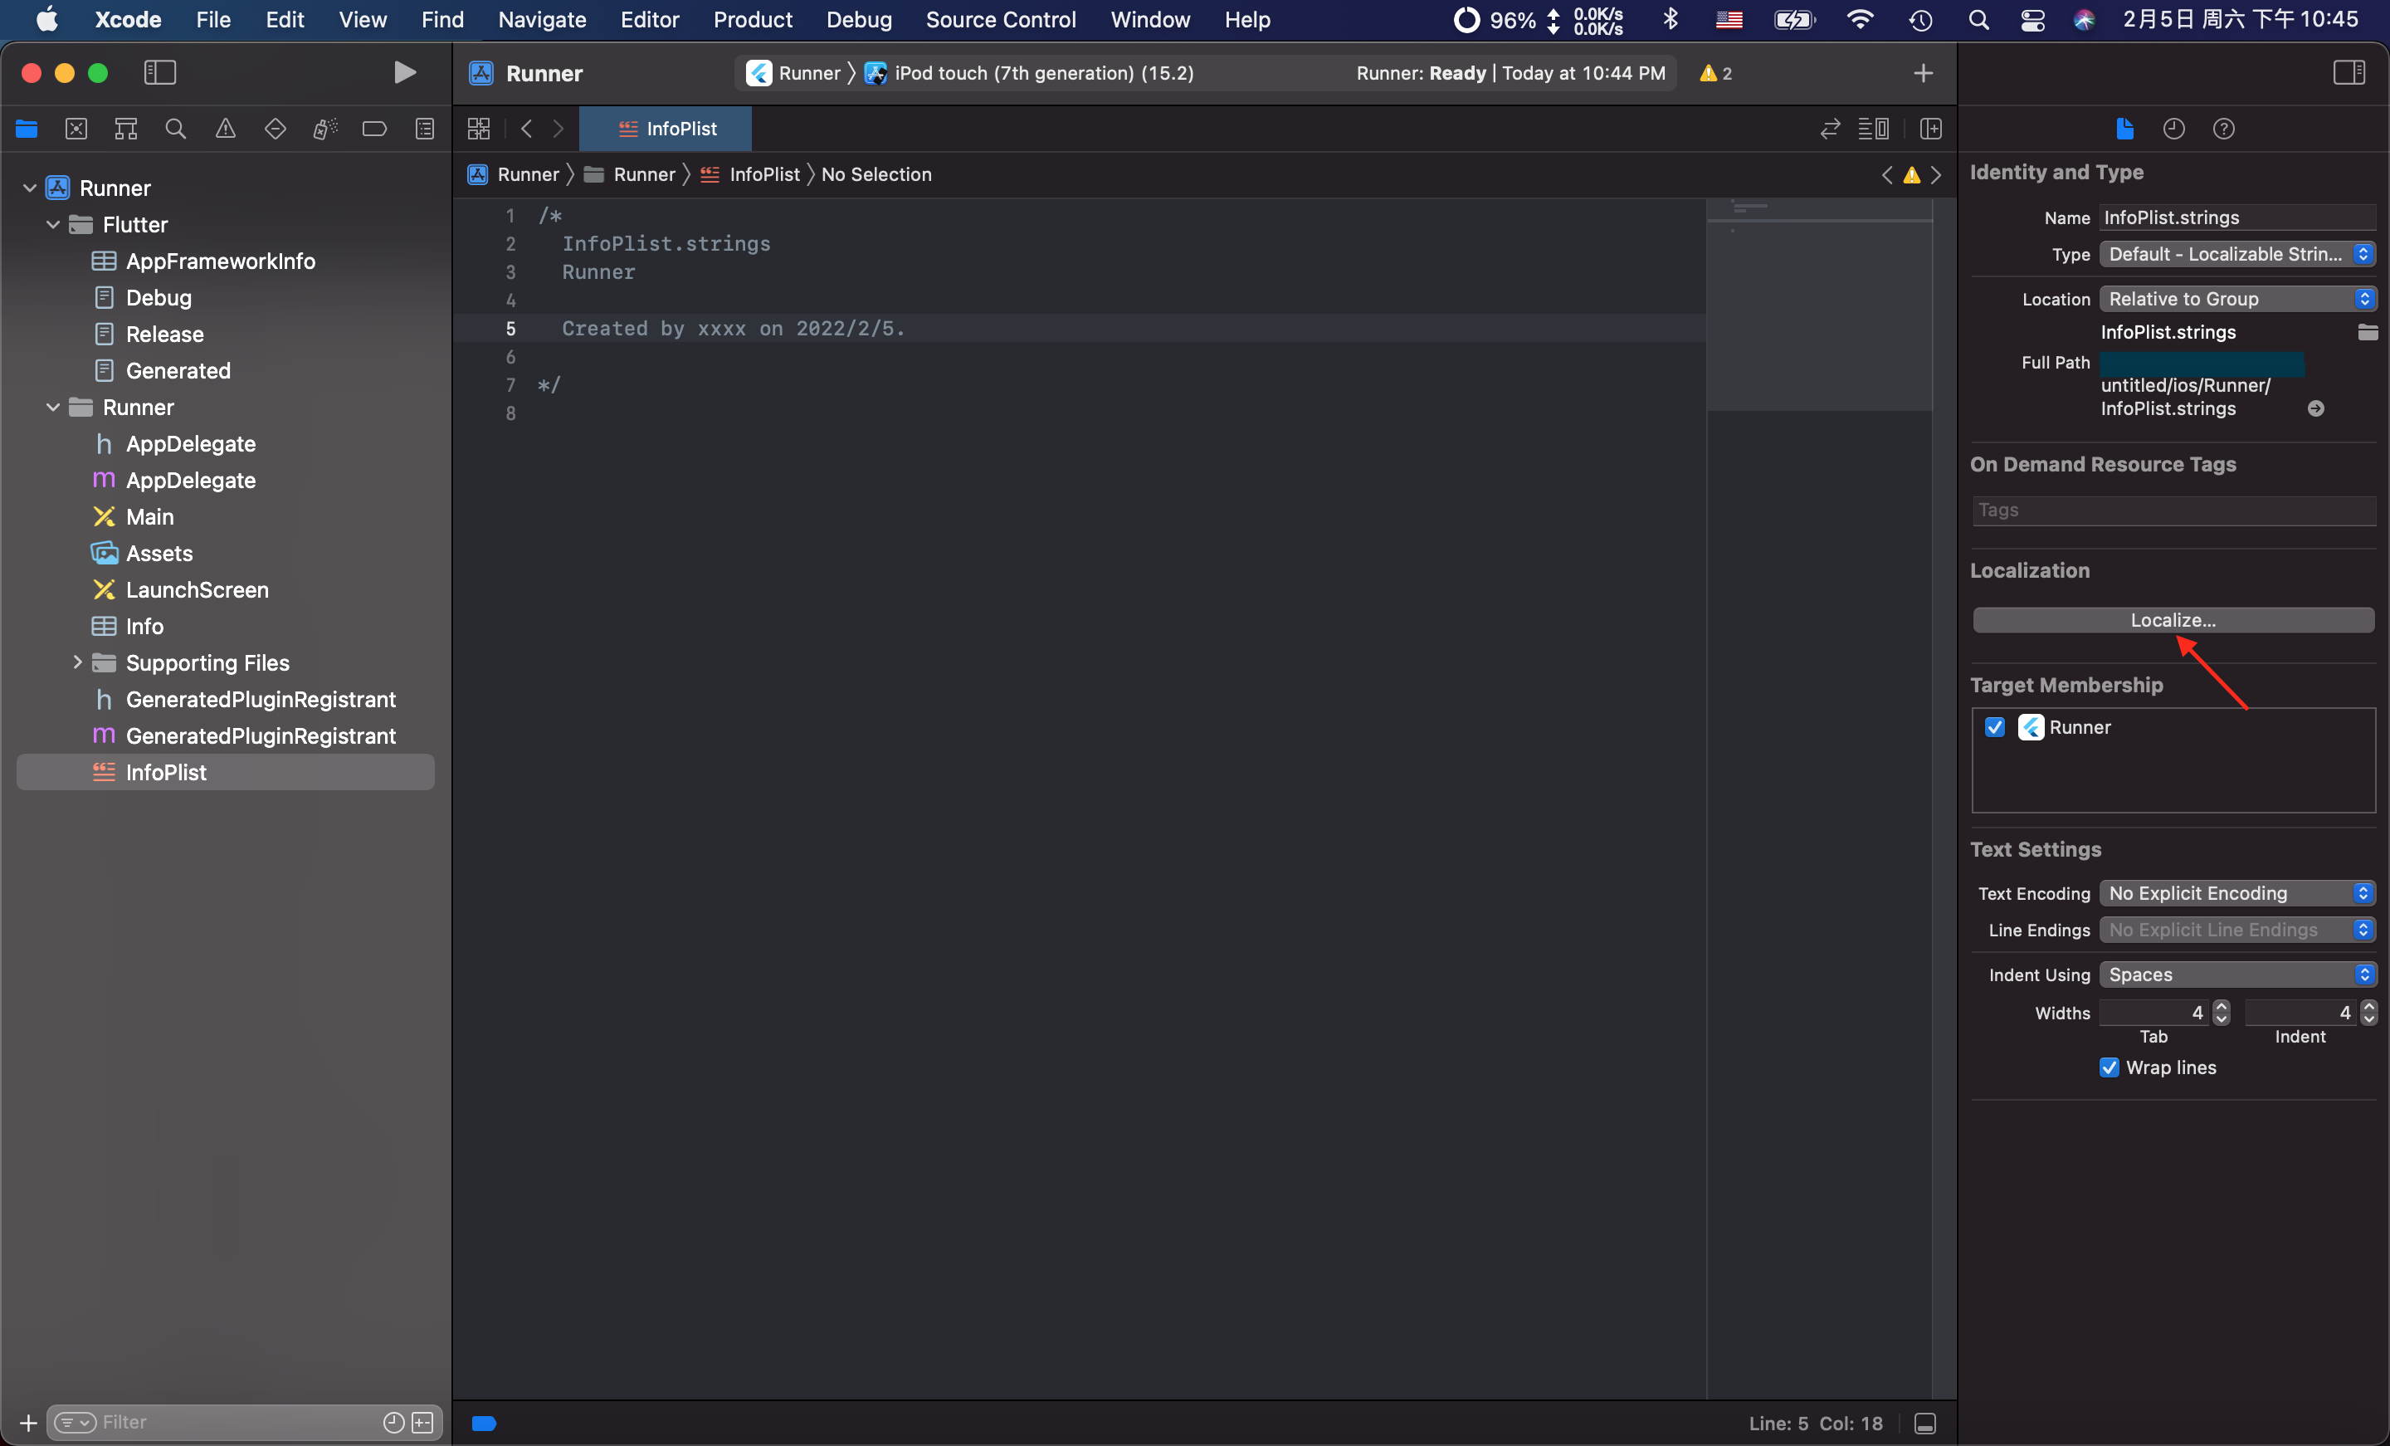The width and height of the screenshot is (2390, 1446).
Task: Toggle the Wrap lines checkbox
Action: 2110,1067
